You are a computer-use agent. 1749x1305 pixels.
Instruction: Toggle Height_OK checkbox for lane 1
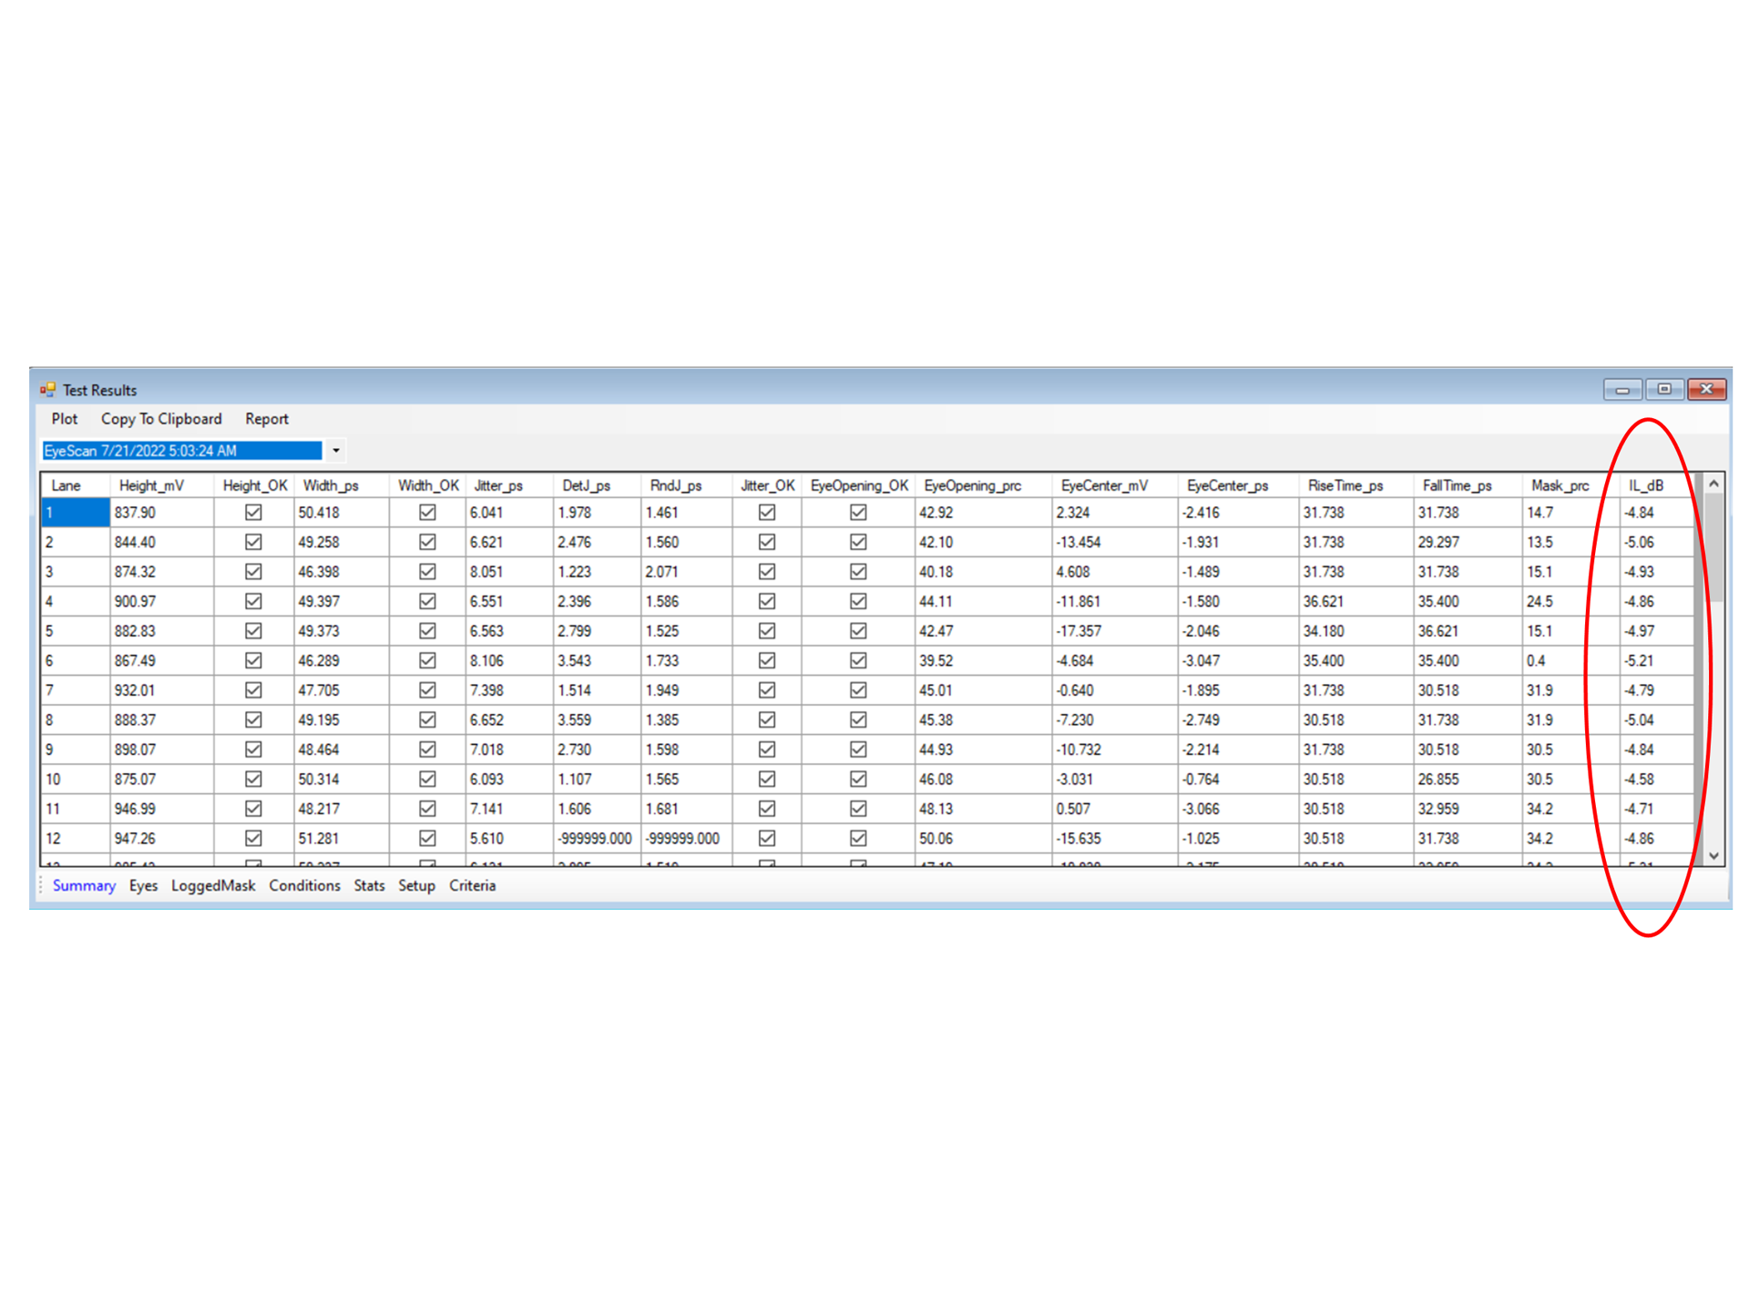click(x=253, y=513)
